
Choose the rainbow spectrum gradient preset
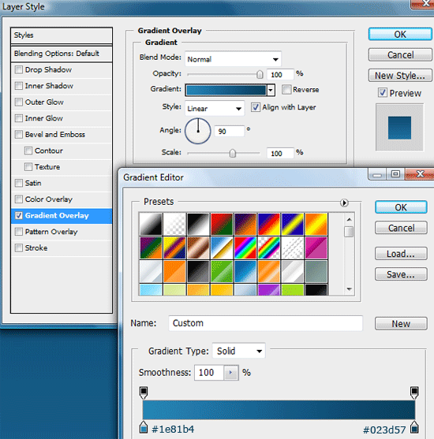pyautogui.click(x=245, y=247)
